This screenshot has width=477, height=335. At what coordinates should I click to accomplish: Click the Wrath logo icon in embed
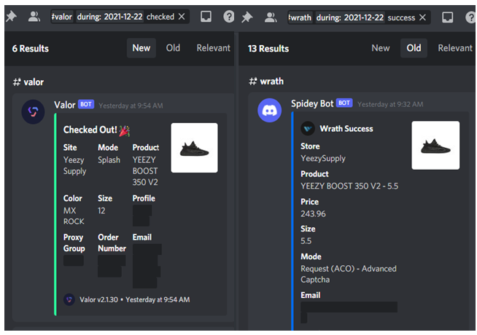point(308,129)
